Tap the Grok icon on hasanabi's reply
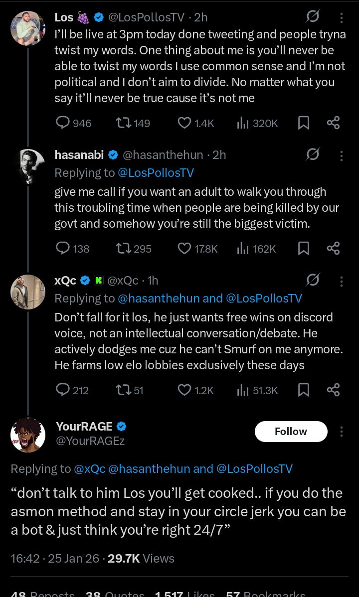This screenshot has width=359, height=597. tap(313, 155)
